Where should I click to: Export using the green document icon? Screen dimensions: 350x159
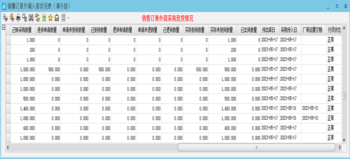(44, 17)
